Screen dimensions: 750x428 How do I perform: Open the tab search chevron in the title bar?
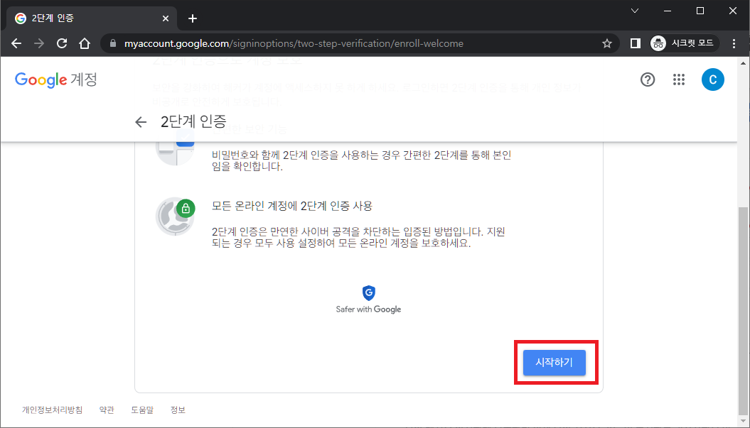(635, 11)
